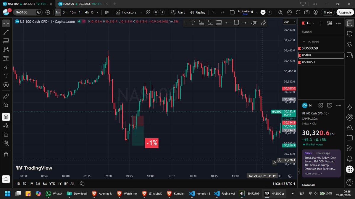Click trash icon to remove drawings
The height and width of the screenshot is (199, 355).
tap(6, 155)
